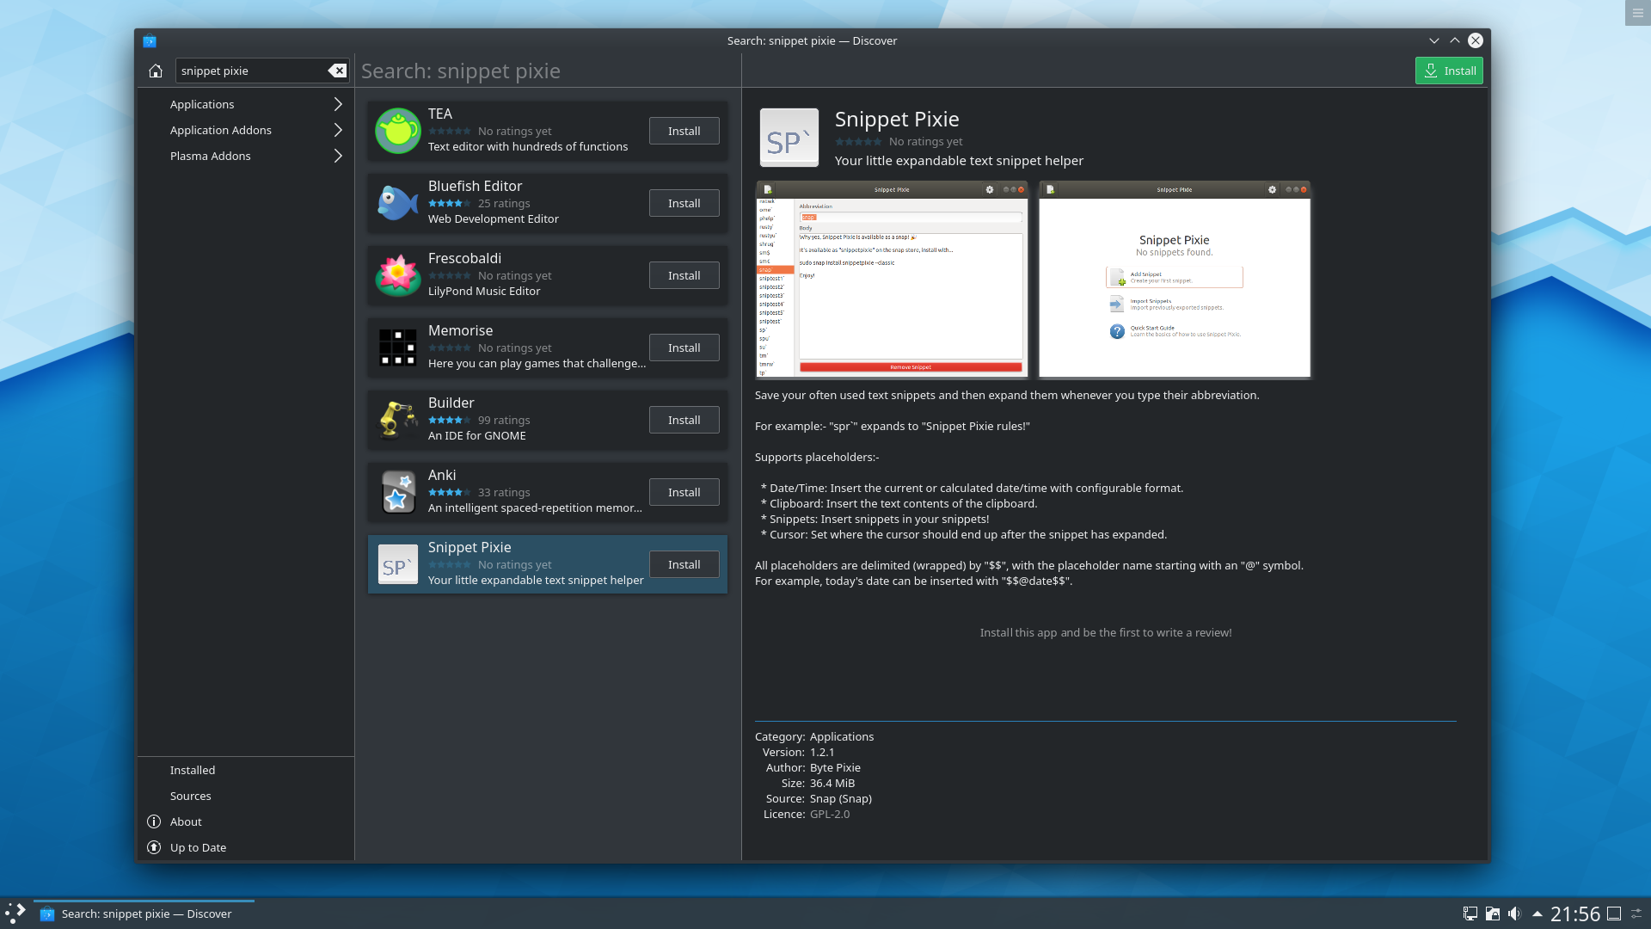Click the Builder robot arm icon

coord(398,420)
